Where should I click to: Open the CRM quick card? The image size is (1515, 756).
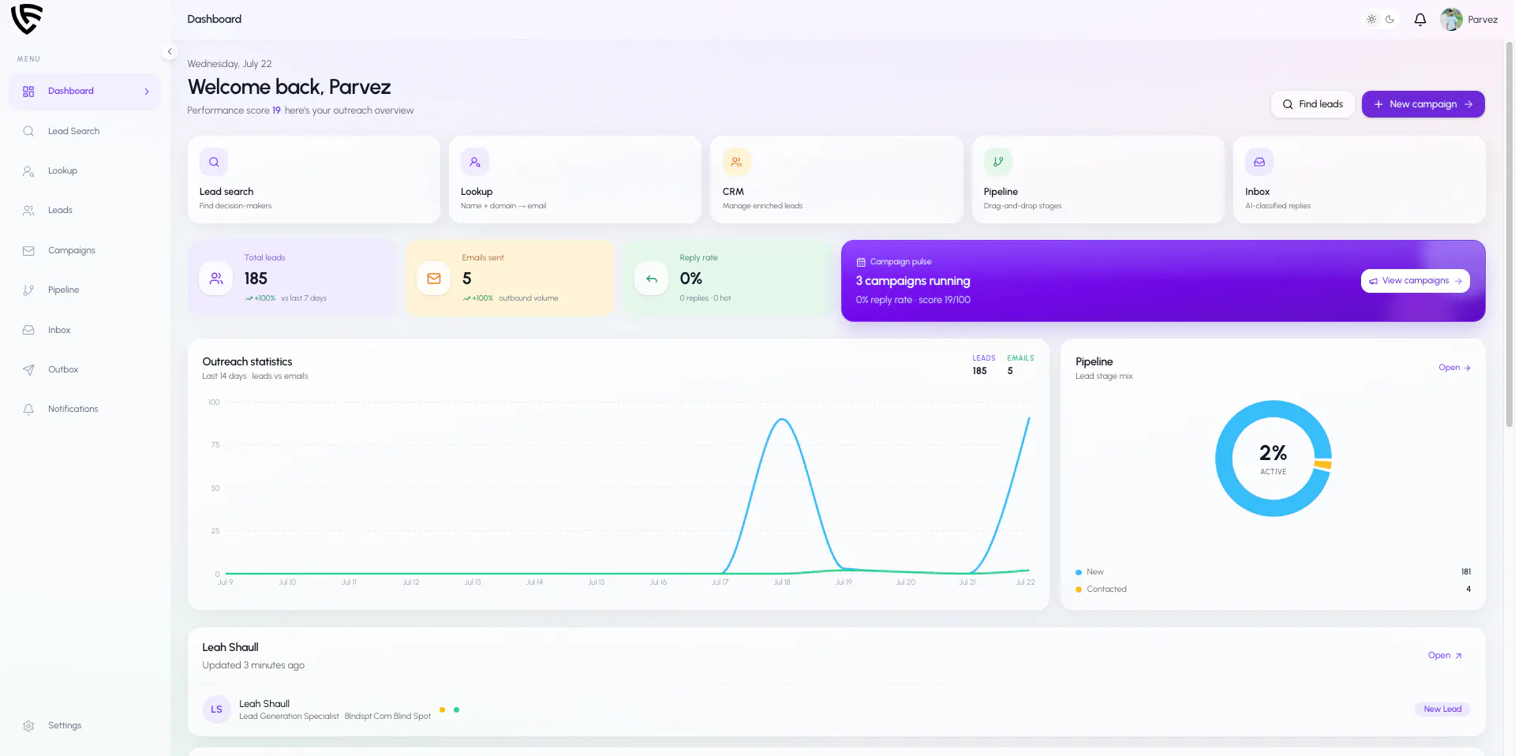point(836,180)
